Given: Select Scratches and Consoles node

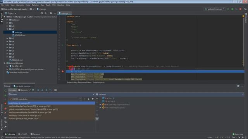Looking at the screenshot, I should [17, 73].
